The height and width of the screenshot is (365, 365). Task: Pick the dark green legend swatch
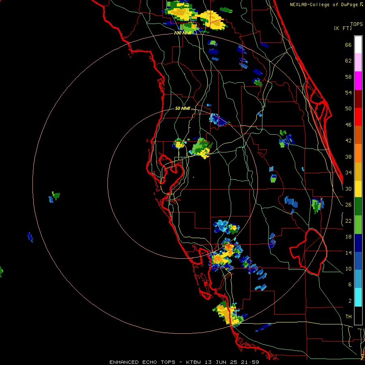358,206
